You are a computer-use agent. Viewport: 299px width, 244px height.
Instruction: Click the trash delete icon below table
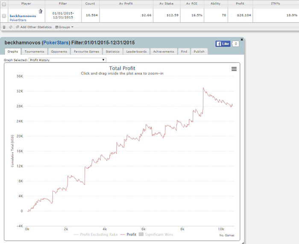(4, 27)
